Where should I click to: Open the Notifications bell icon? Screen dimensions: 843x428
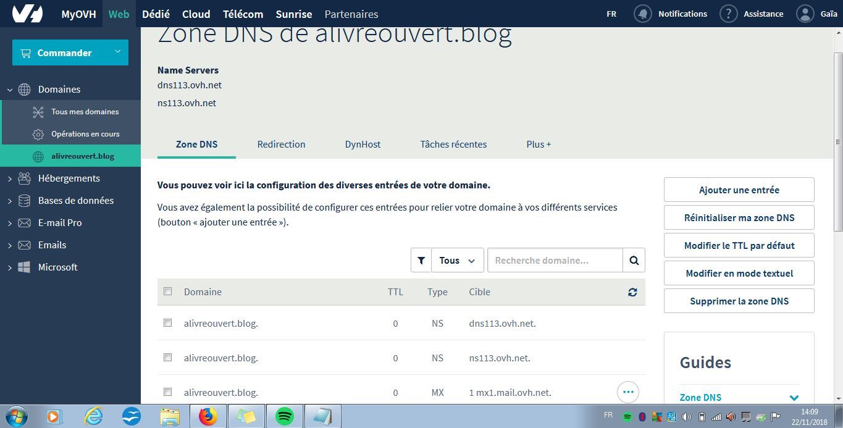(643, 14)
